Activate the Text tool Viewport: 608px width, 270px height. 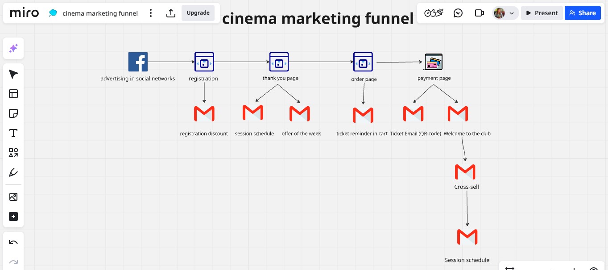click(13, 133)
